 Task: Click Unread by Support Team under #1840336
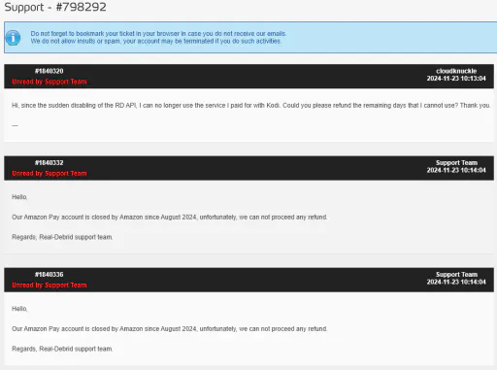pyautogui.click(x=50, y=286)
